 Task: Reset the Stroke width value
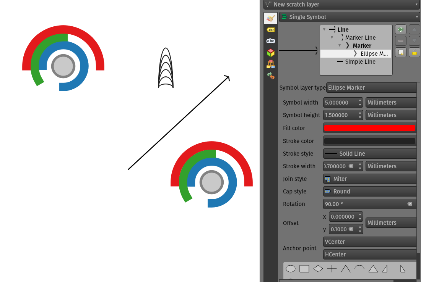coord(351,166)
